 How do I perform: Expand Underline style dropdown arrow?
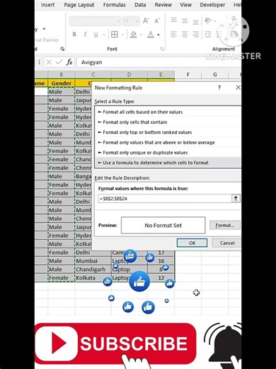tap(104, 35)
